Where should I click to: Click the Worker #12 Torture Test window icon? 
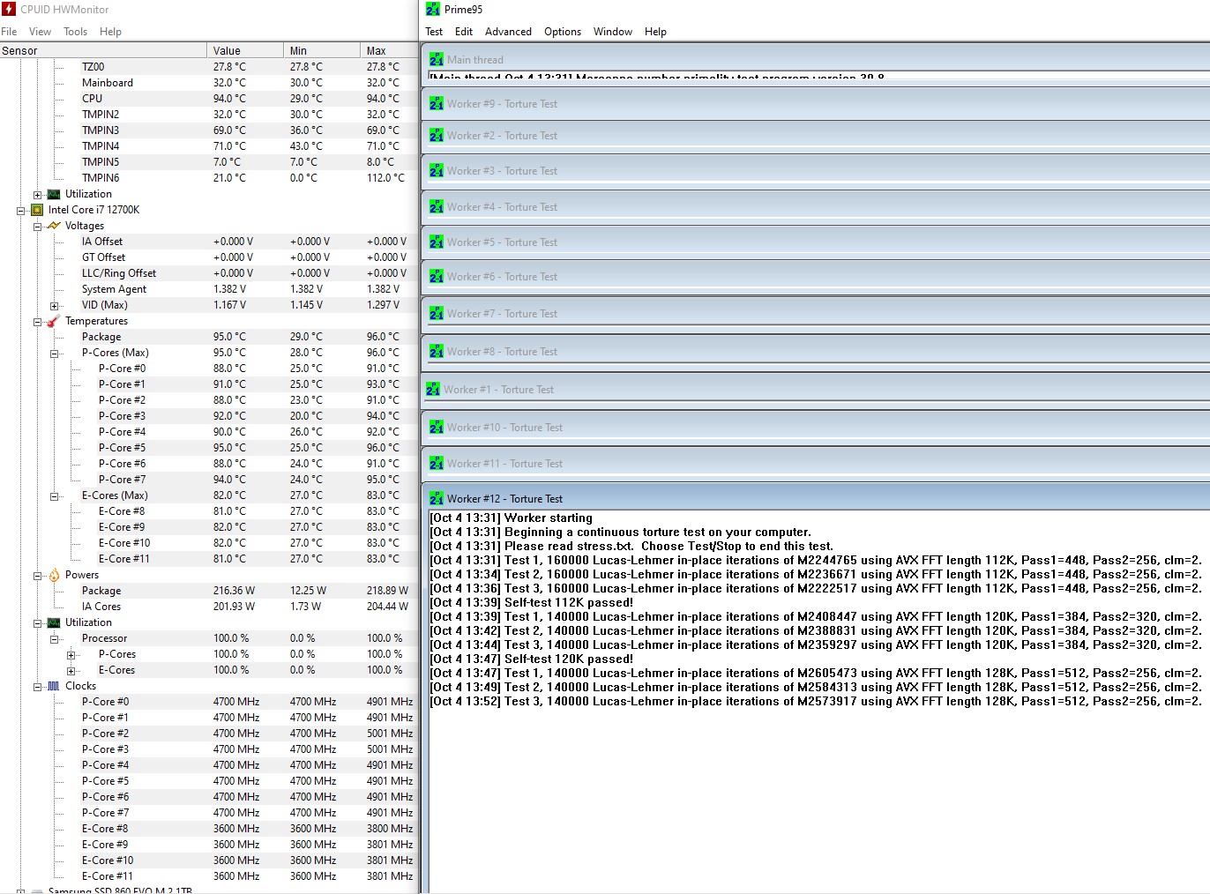437,498
